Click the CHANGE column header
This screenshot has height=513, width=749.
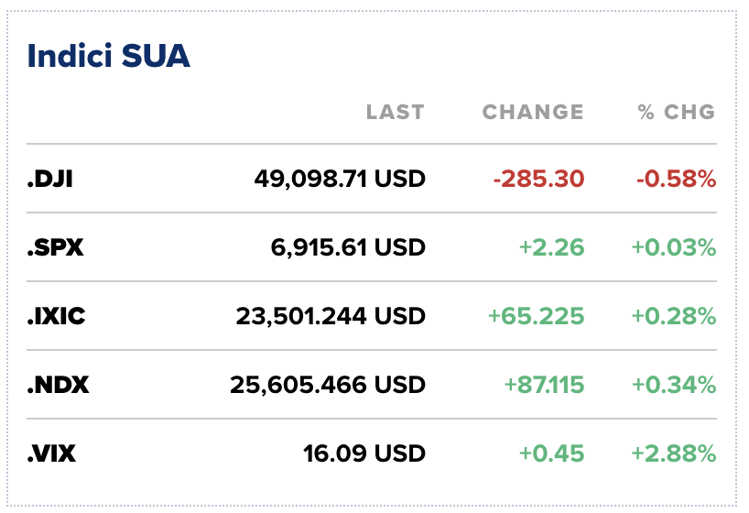tap(533, 112)
